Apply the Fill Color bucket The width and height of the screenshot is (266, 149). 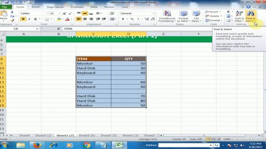pyautogui.click(x=59, y=19)
